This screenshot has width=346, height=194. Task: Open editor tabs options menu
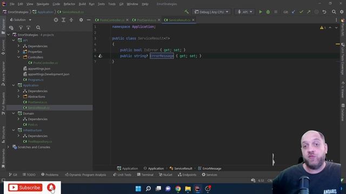coord(336,20)
